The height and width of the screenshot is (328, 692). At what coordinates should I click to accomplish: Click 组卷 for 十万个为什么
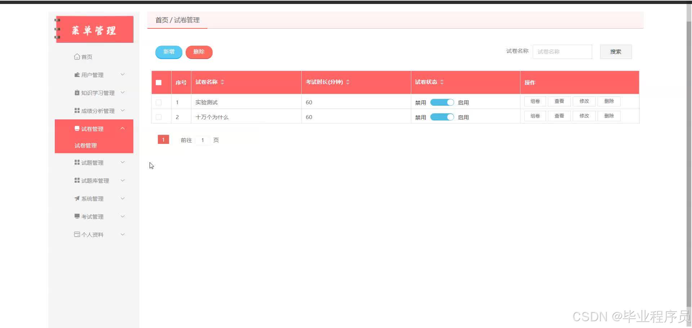coord(535,116)
